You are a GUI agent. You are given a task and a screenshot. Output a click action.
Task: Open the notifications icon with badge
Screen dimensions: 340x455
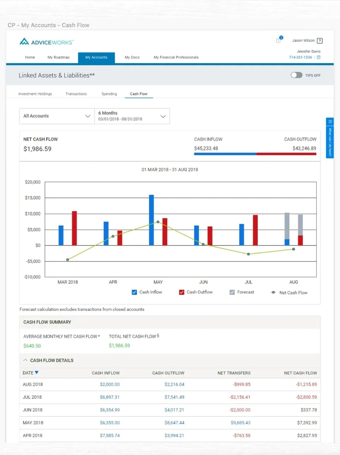click(279, 40)
